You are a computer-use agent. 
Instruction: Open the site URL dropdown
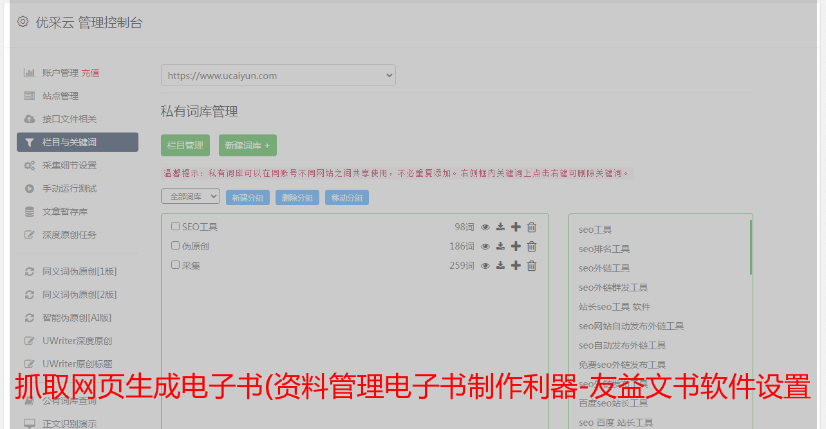[x=278, y=75]
